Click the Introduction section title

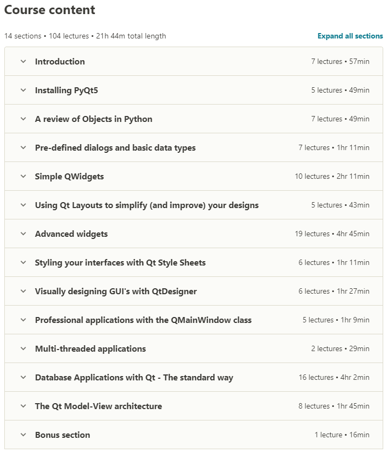coord(60,62)
